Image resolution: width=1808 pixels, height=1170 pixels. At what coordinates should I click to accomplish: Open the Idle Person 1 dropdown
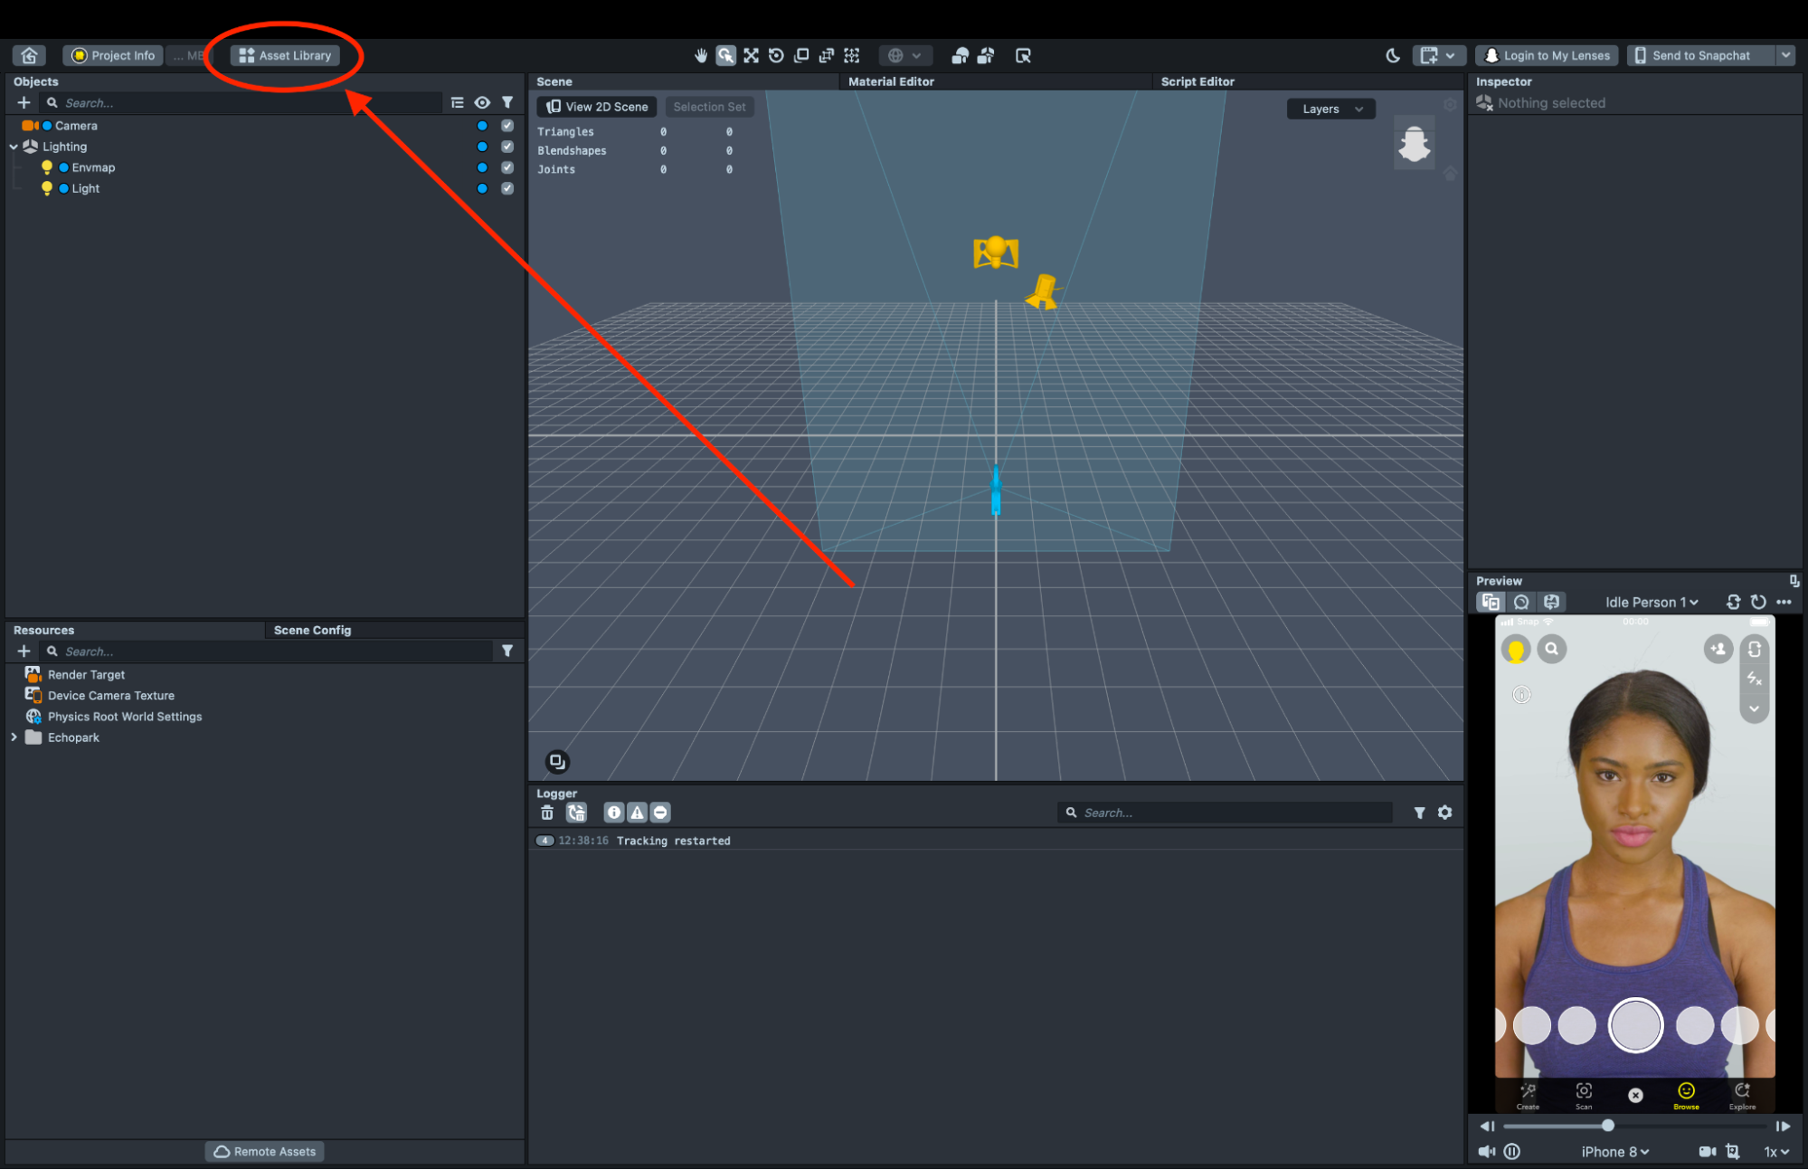pos(1652,602)
